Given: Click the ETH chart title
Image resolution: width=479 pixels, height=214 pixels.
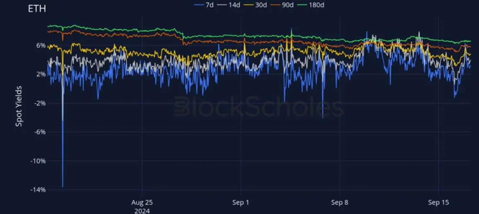Looking at the screenshot, I should click(x=37, y=9).
